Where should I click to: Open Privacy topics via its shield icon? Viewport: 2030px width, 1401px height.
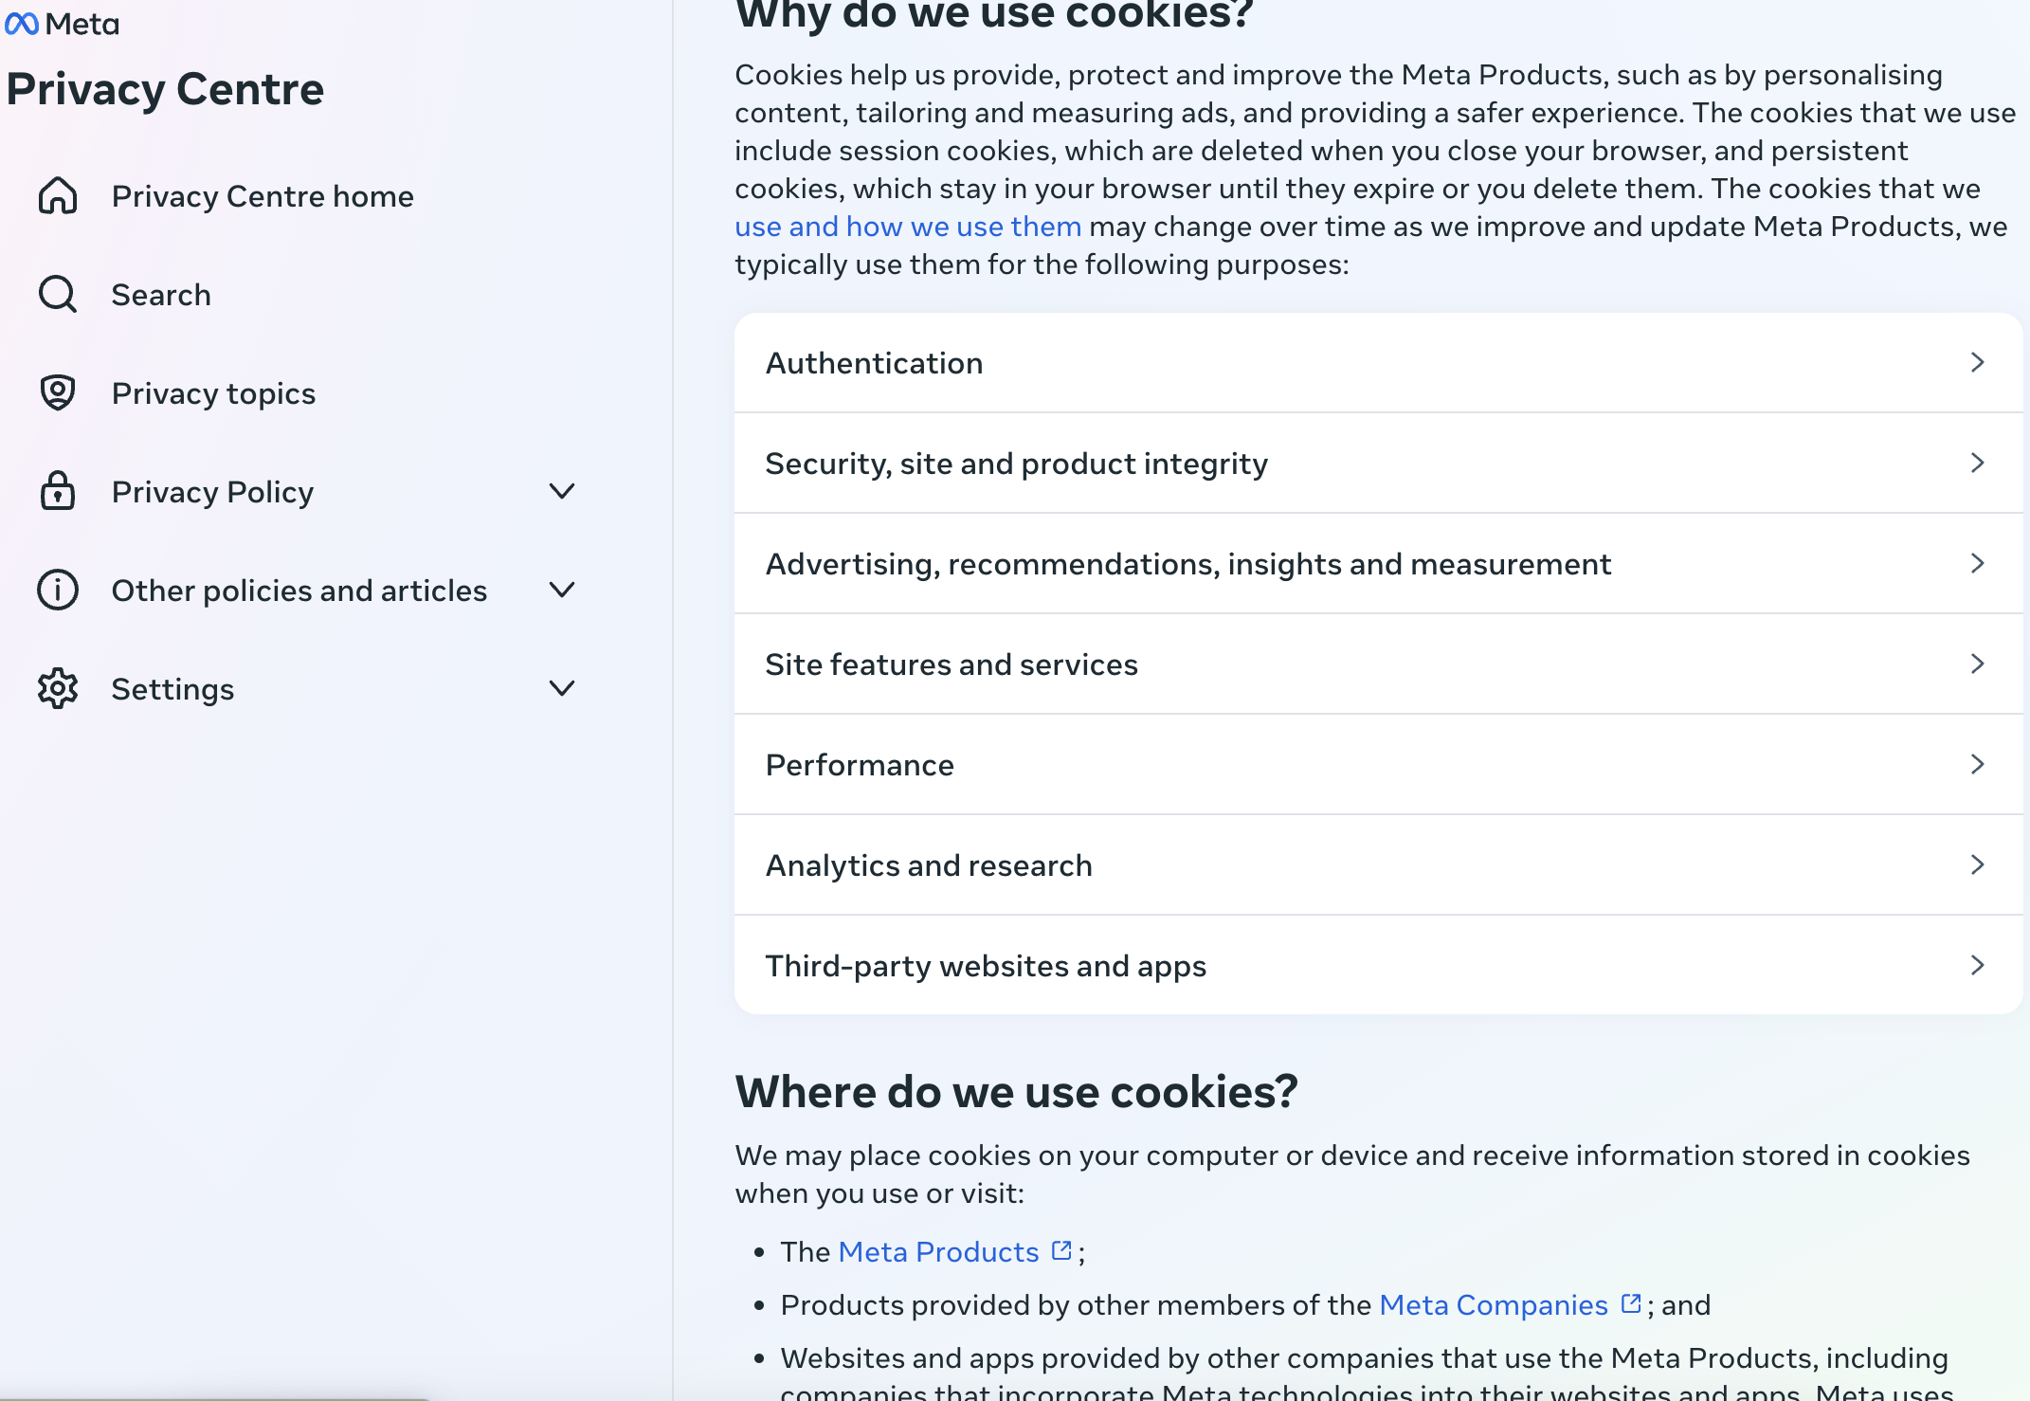(x=58, y=392)
